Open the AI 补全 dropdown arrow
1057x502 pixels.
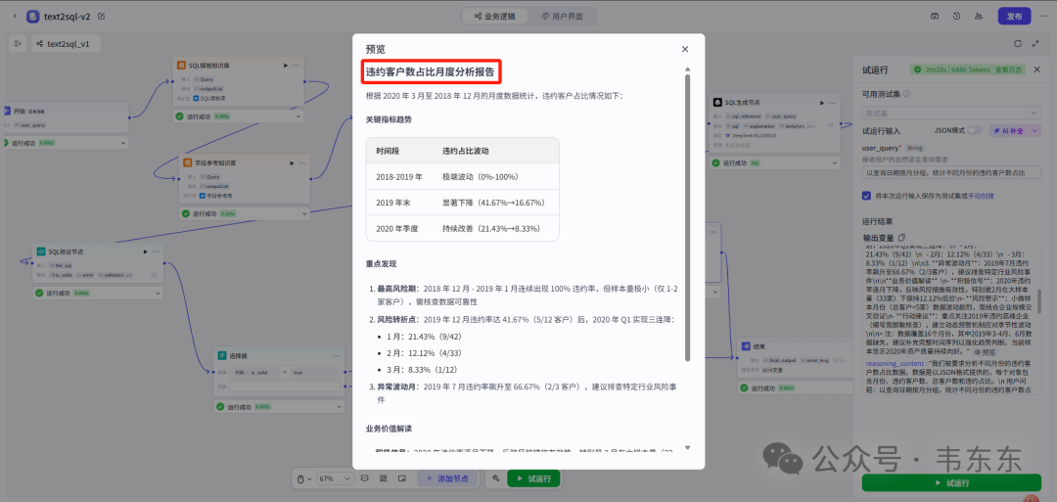[x=1034, y=131]
